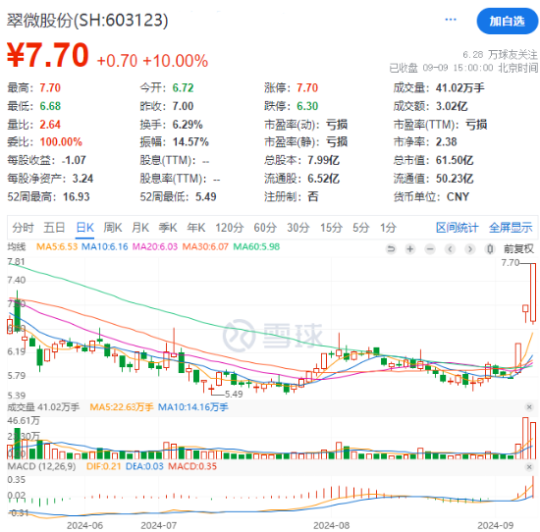Close the 成交量 volume indicator panel
Viewport: 540px width, 532px height.
[x=529, y=407]
